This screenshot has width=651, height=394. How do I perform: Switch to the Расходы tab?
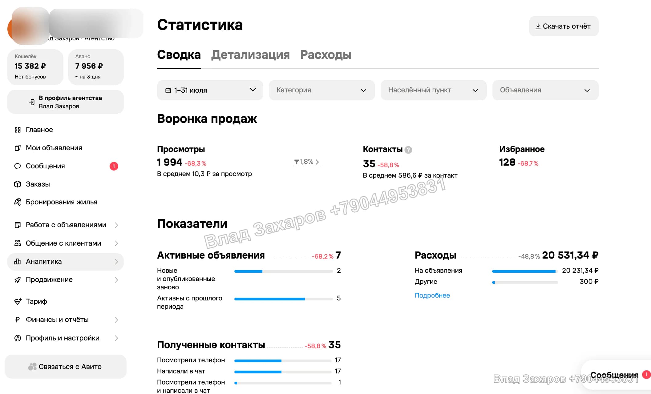pos(326,55)
